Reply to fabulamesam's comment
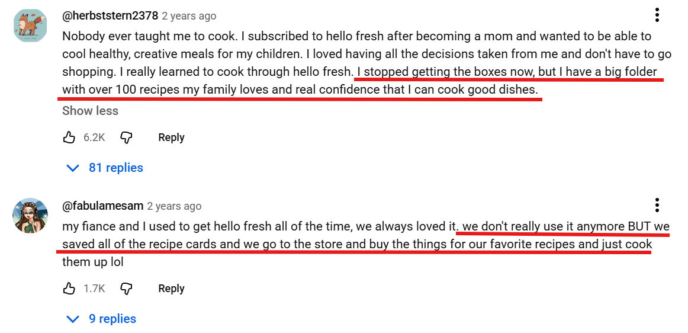Screen dimensions: 688x333 point(171,289)
